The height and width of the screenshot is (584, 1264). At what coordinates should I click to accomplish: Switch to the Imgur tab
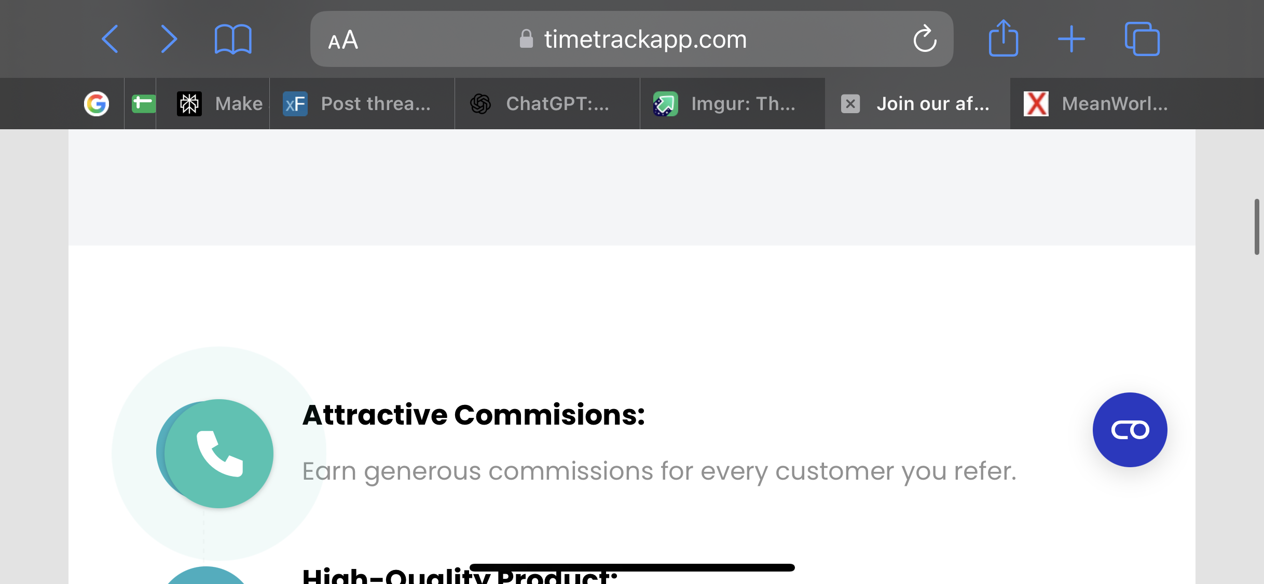tap(733, 104)
